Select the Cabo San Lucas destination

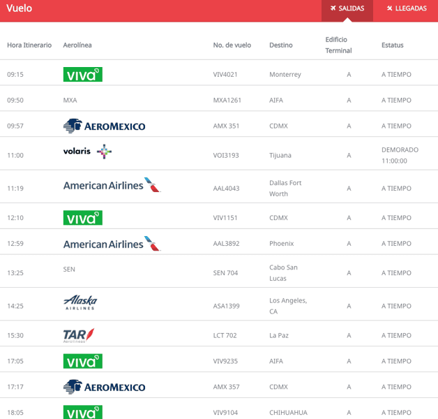click(x=283, y=272)
